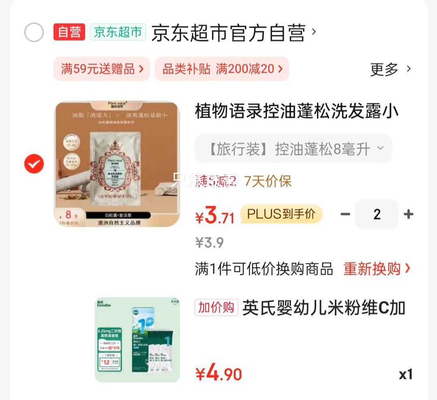The height and width of the screenshot is (400, 437).
Task: Decrease quantity with minus icon
Action: [345, 214]
